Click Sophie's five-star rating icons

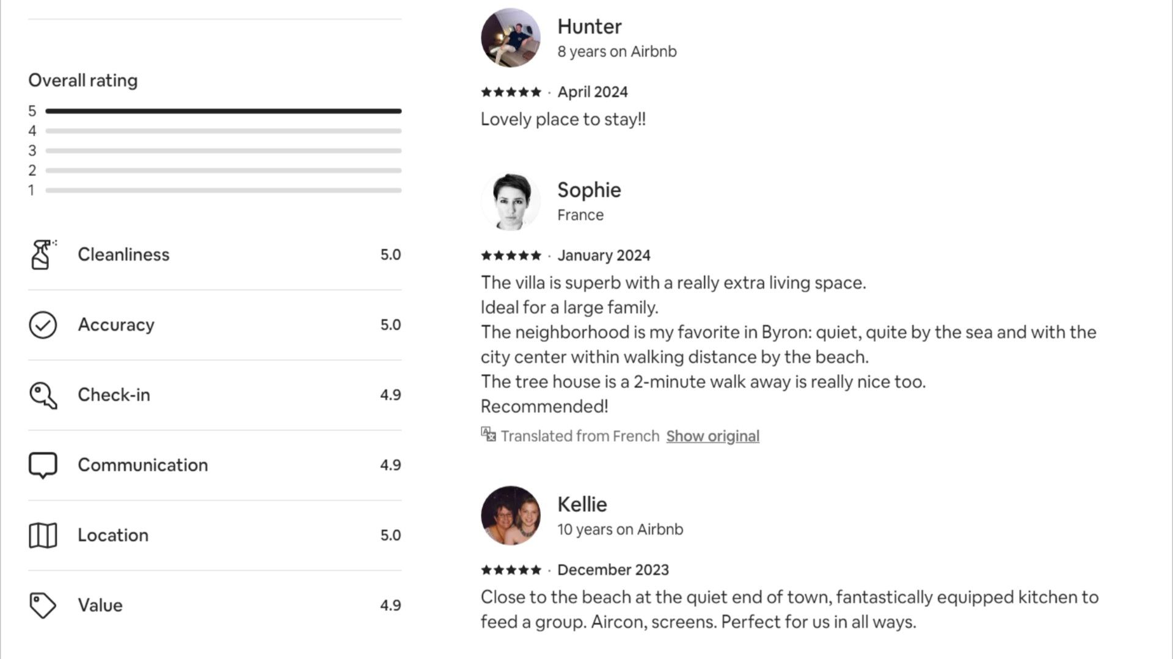point(511,256)
